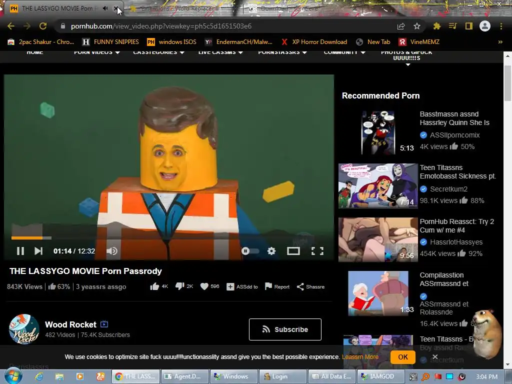Switch to the IAMGOD taskbar window
Screen dimensions: 512x384
(380, 376)
